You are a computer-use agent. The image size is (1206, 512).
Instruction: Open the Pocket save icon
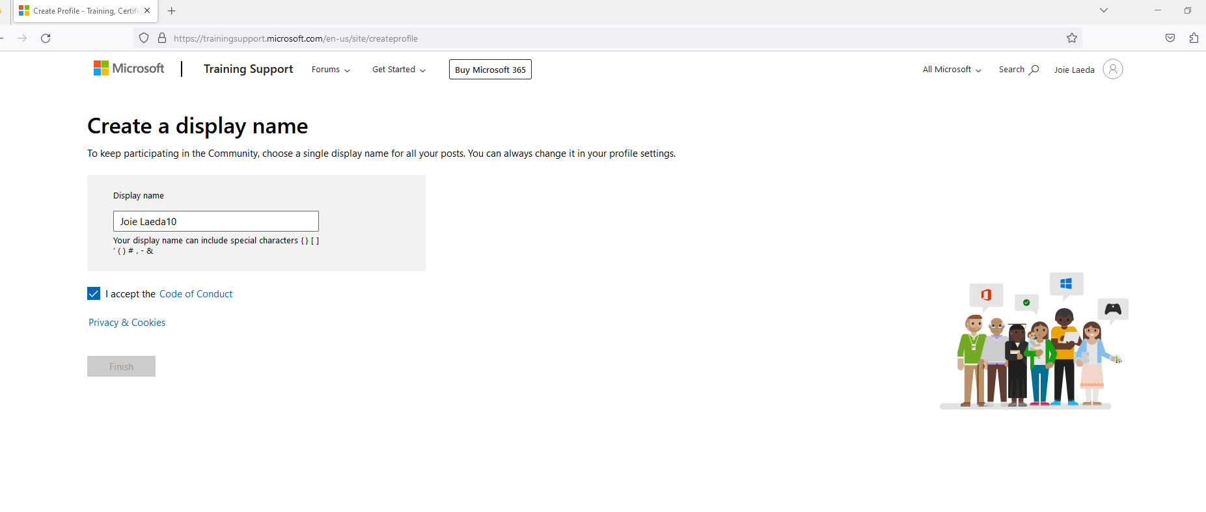1170,38
